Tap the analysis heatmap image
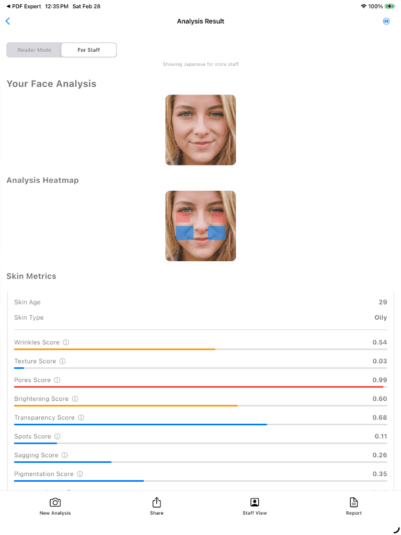Image resolution: width=401 pixels, height=535 pixels. pyautogui.click(x=200, y=226)
